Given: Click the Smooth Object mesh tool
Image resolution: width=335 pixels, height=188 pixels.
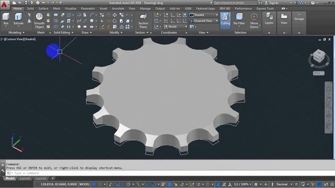Looking at the screenshot, I should click(39, 20).
